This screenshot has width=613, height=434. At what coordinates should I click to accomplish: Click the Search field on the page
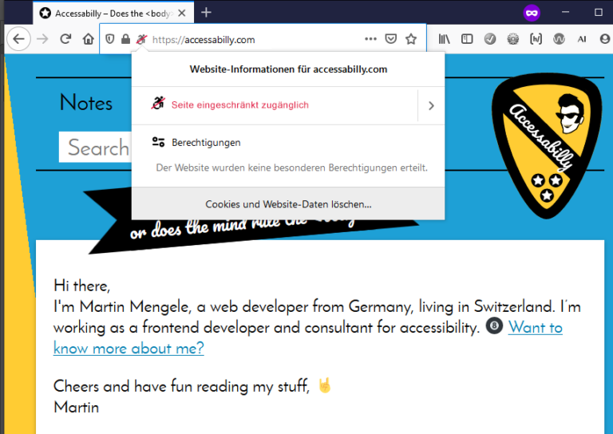pos(95,148)
